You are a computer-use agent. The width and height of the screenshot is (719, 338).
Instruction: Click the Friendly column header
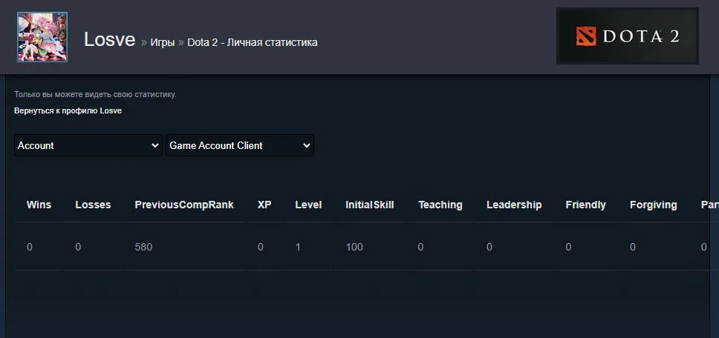pos(585,205)
